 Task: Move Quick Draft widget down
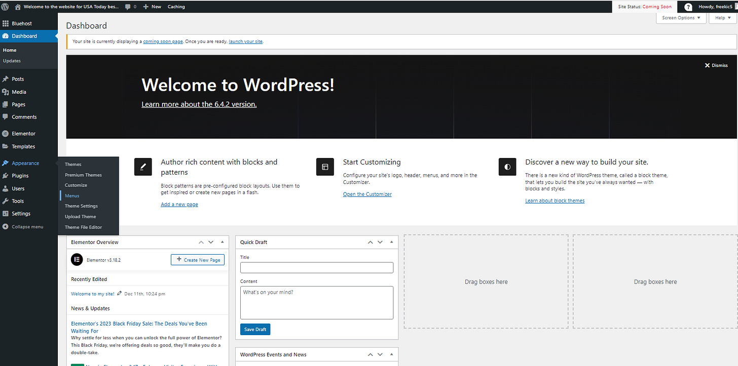(380, 242)
